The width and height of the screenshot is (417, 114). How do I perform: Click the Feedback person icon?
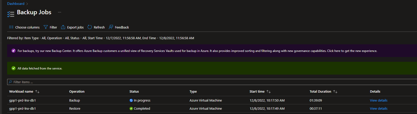click(111, 27)
